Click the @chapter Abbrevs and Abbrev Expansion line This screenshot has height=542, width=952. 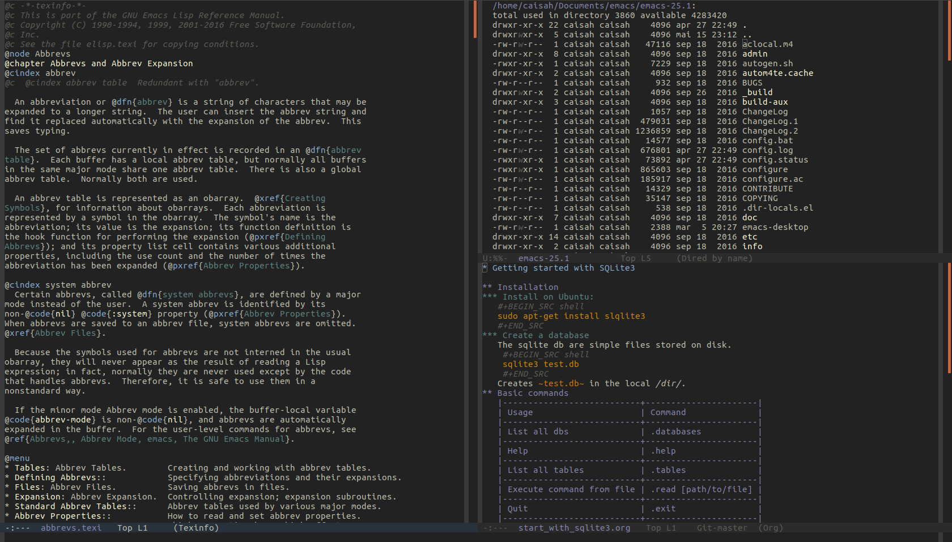pyautogui.click(x=99, y=63)
